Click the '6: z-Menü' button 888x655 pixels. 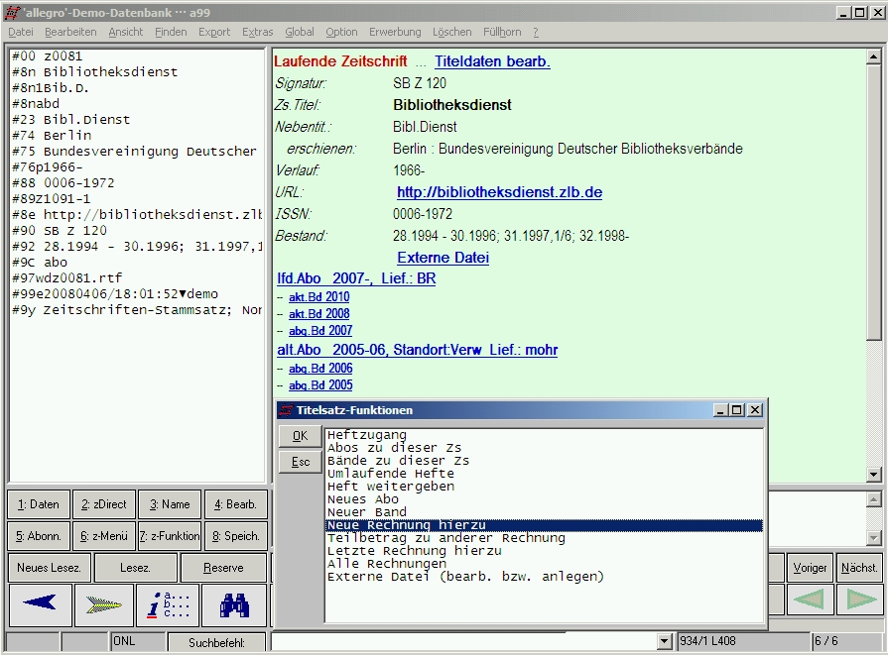[x=104, y=536]
